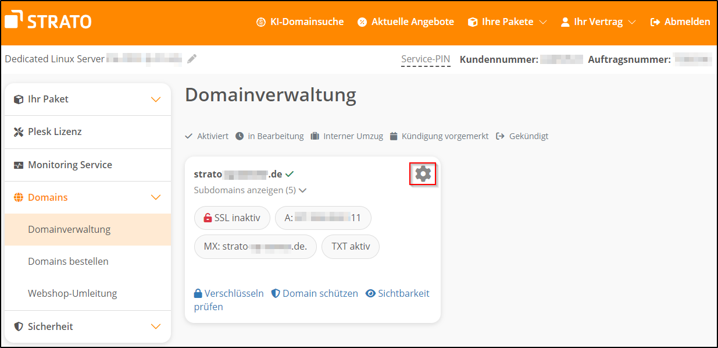Image resolution: width=718 pixels, height=348 pixels.
Task: Click the TXT aktiv badge
Action: coord(351,246)
